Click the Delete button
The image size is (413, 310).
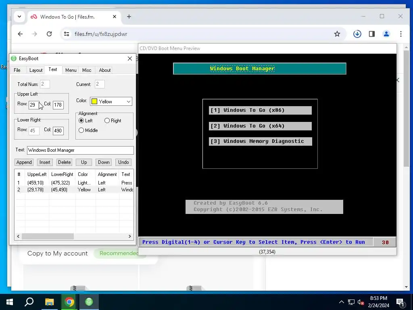64,162
